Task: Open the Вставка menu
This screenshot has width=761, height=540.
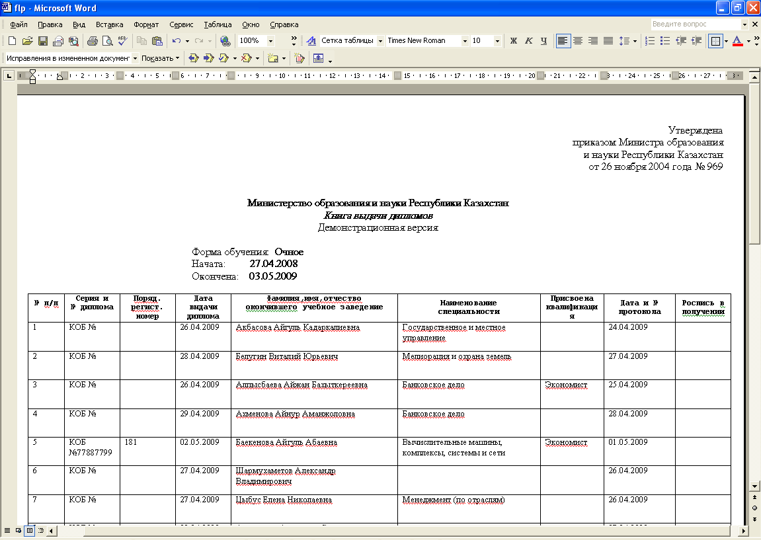Action: [x=109, y=24]
